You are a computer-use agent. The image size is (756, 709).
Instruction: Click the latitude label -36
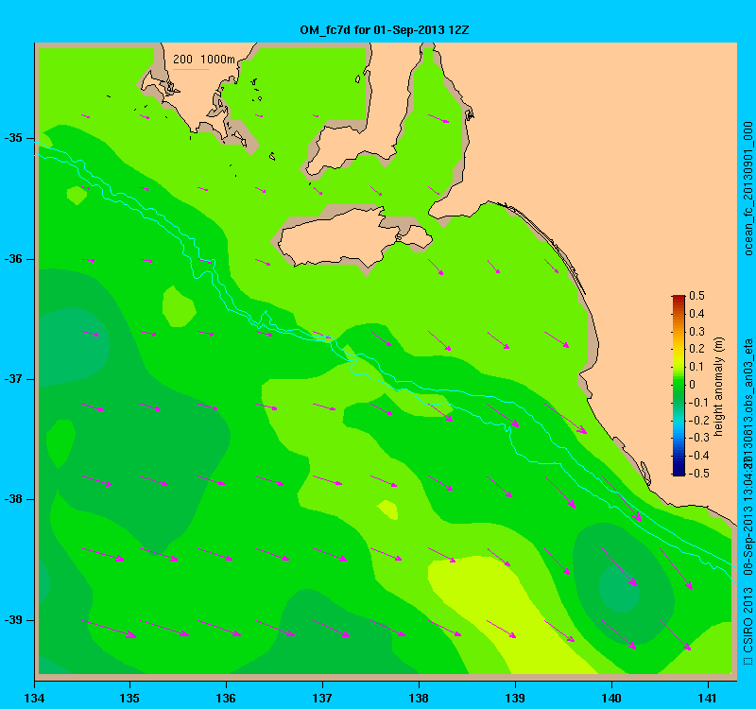click(x=13, y=259)
